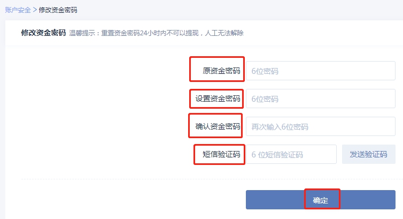Screen dimensions: 403x219
Task: Click the 确认资金密码 field label
Action: (x=218, y=127)
